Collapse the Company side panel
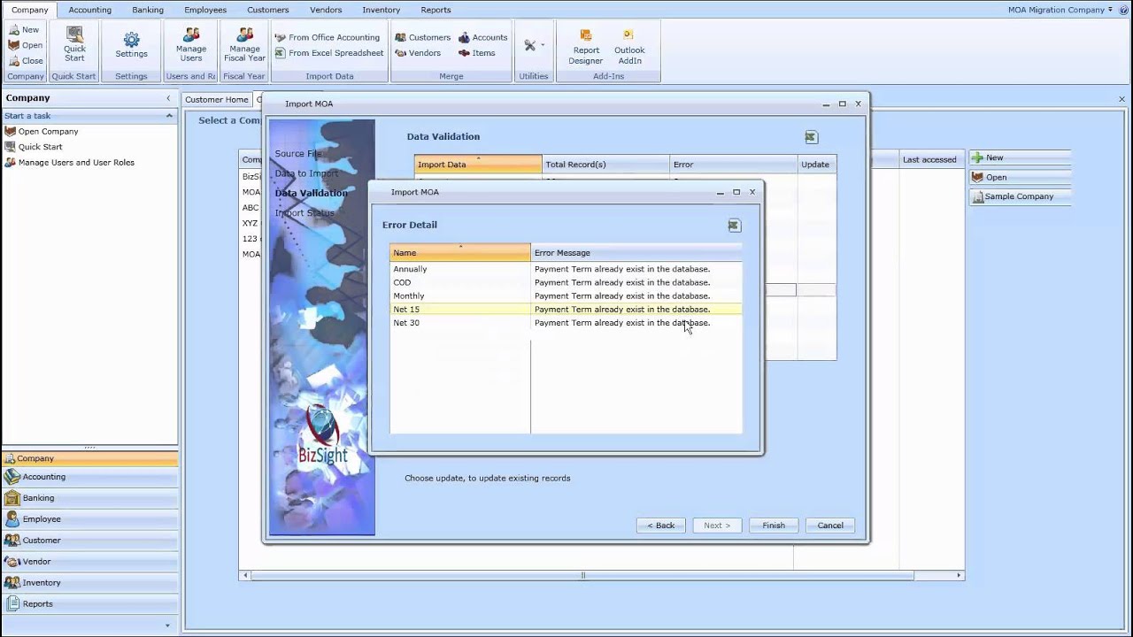Image resolution: width=1133 pixels, height=637 pixels. point(168,98)
